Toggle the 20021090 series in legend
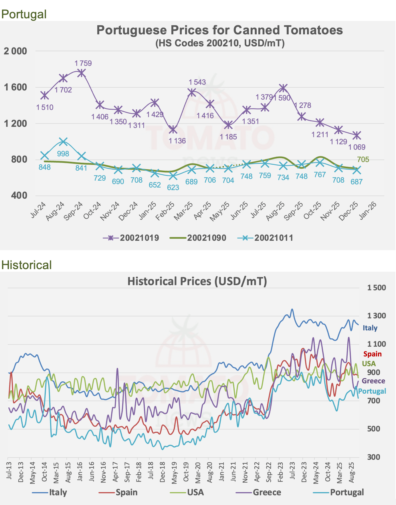Image resolution: width=396 pixels, height=505 pixels. pyautogui.click(x=198, y=238)
